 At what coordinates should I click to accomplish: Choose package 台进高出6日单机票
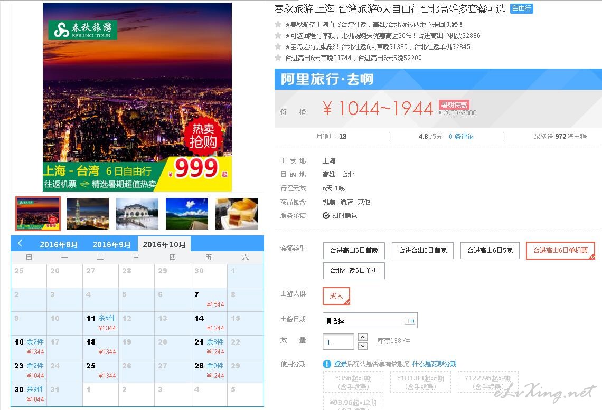[x=560, y=251]
